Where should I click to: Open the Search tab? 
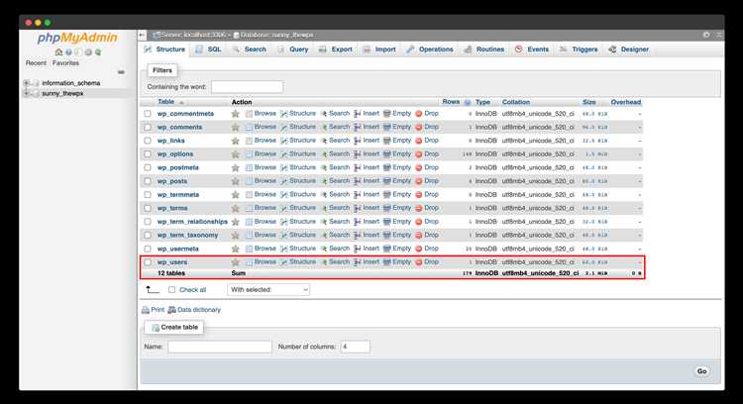click(250, 50)
